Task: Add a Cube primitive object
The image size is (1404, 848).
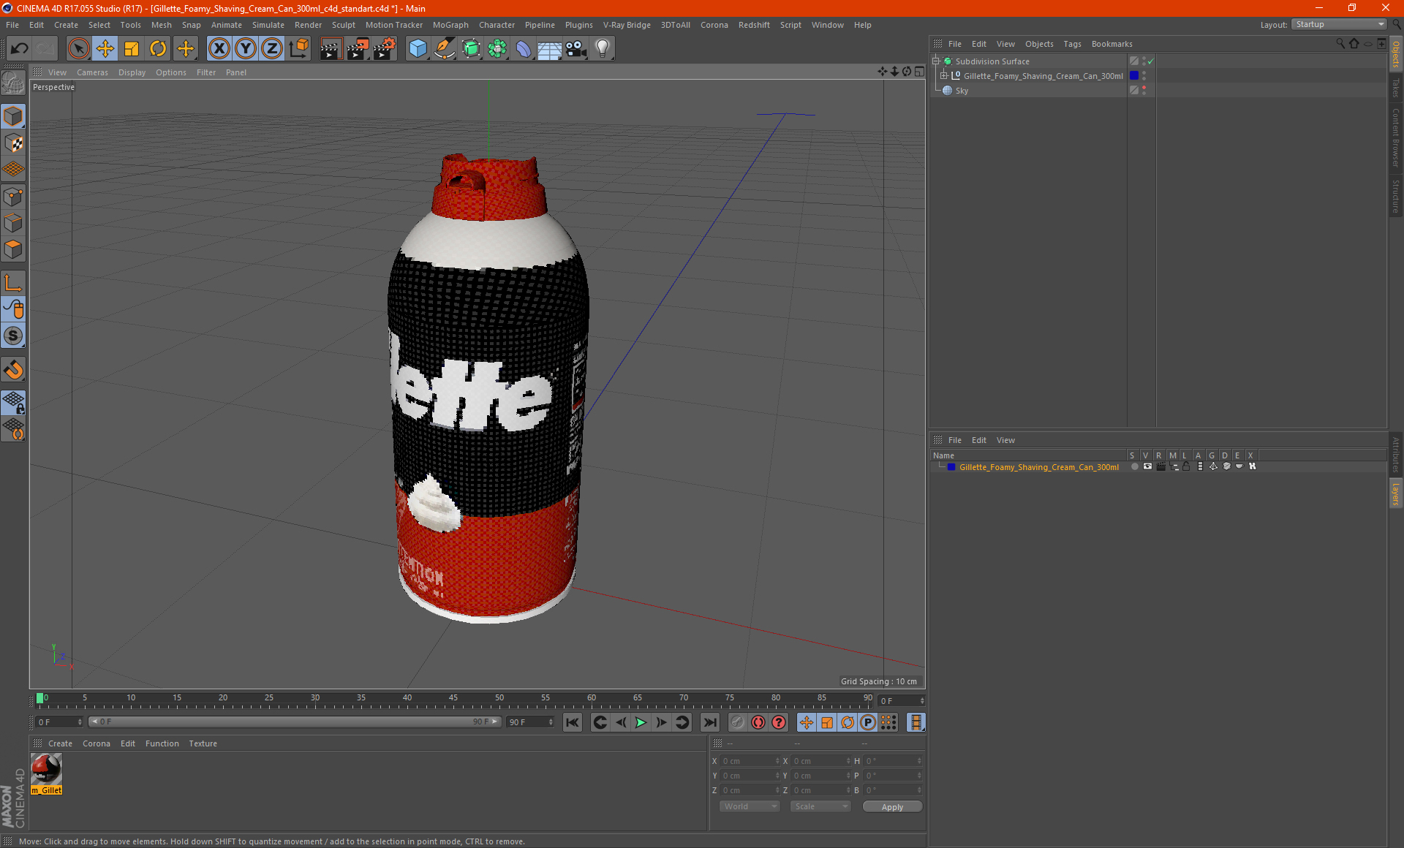Action: pos(418,49)
